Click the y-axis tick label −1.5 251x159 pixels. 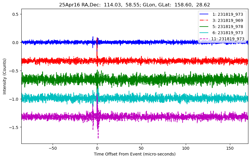(x=14, y=127)
